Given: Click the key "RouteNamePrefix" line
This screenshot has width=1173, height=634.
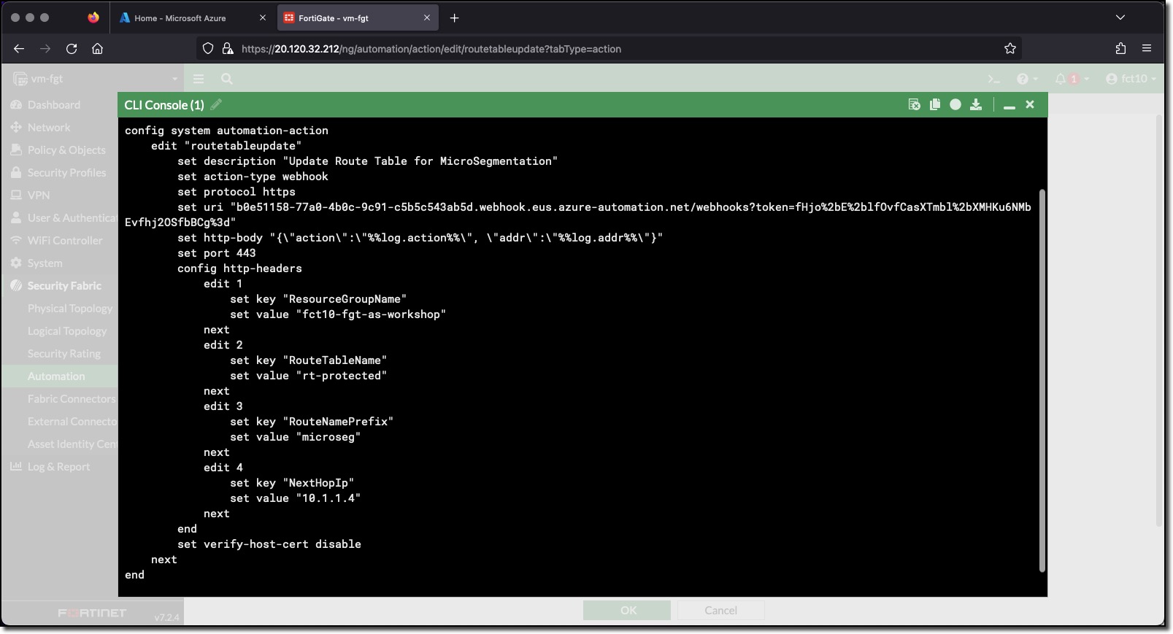Looking at the screenshot, I should [x=312, y=422].
